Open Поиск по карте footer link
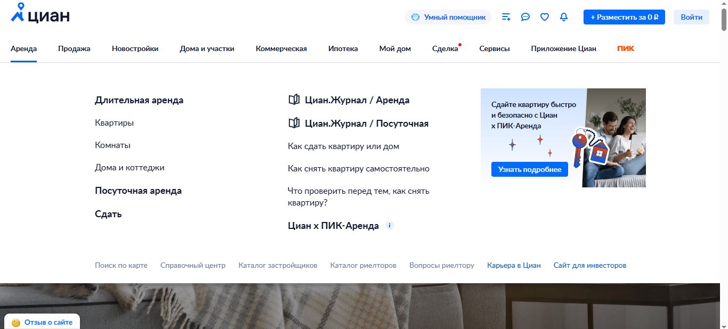 pos(121,265)
